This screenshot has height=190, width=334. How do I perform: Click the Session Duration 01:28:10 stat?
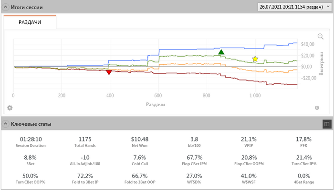click(x=31, y=142)
